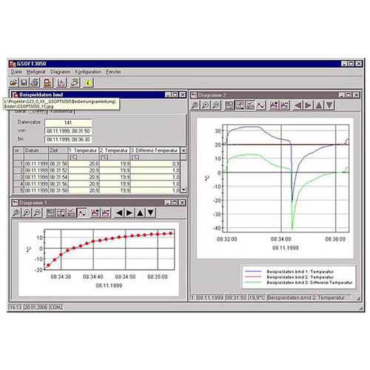Screen dimensions: 370x370
Task: Click up arrow in Diagramm 2 toolbar
Action: [319, 105]
